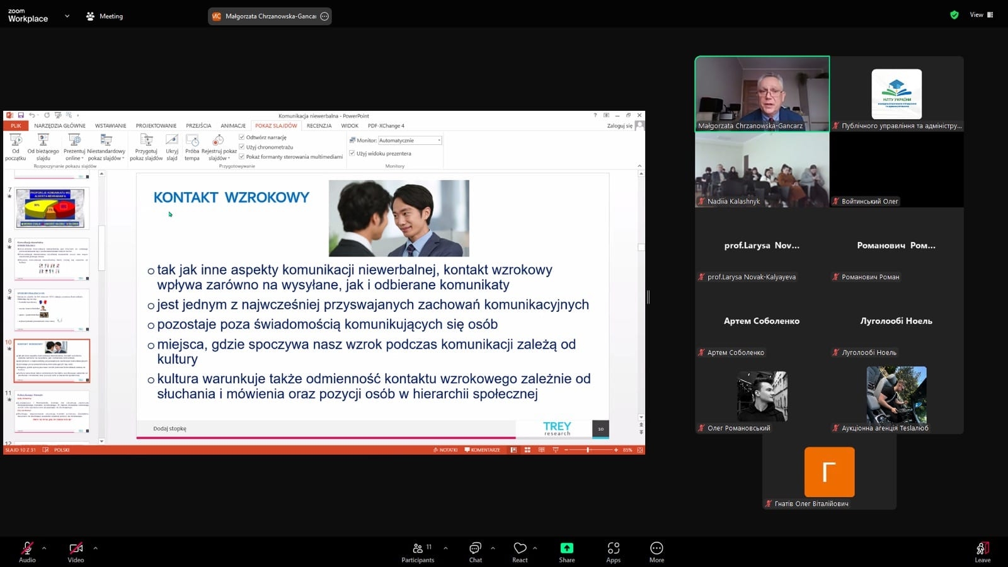Image resolution: width=1008 pixels, height=567 pixels.
Task: Toggle the Użyj chronometrażu checkbox
Action: click(x=242, y=147)
